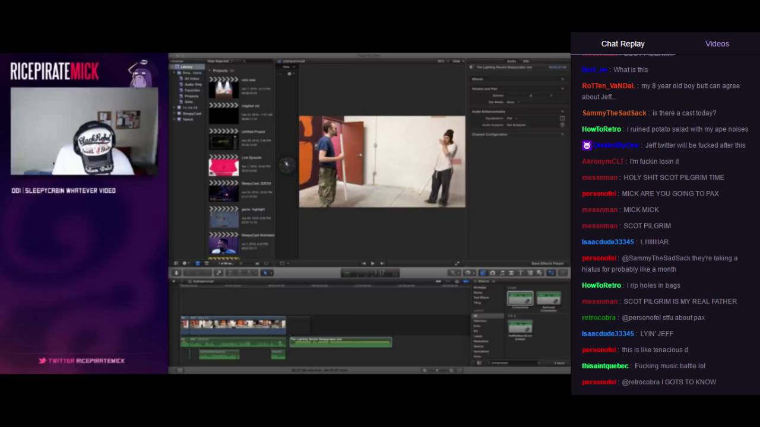The image size is (760, 427).
Task: Click Save Effects Preset button
Action: (548, 263)
